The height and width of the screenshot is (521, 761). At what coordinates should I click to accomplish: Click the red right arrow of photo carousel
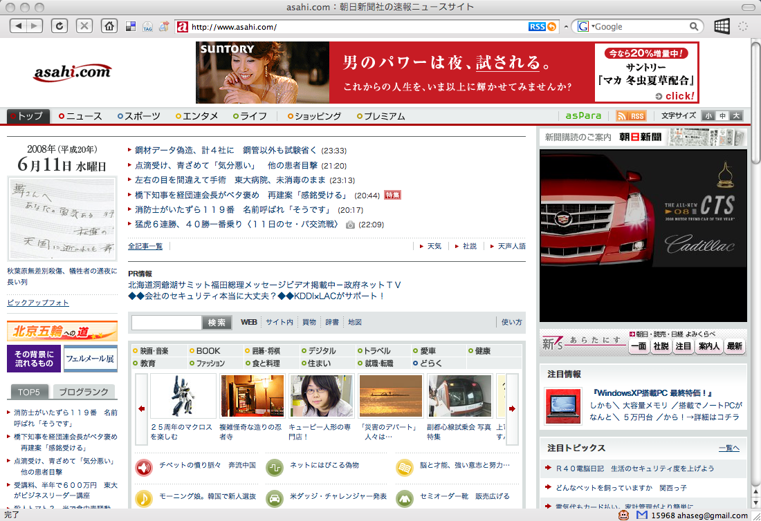[x=513, y=408]
